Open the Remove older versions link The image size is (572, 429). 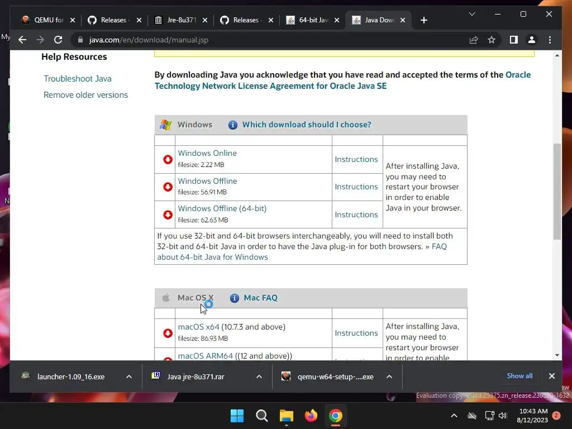click(85, 95)
